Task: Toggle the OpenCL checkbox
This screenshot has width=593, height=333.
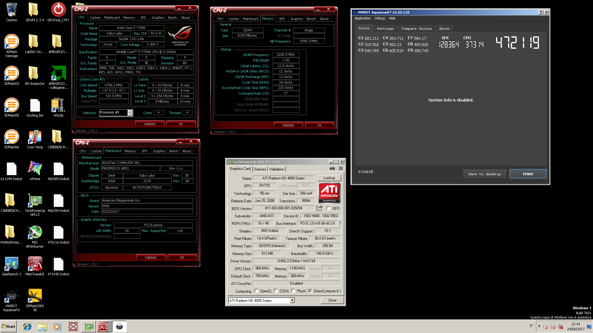Action: (x=256, y=291)
